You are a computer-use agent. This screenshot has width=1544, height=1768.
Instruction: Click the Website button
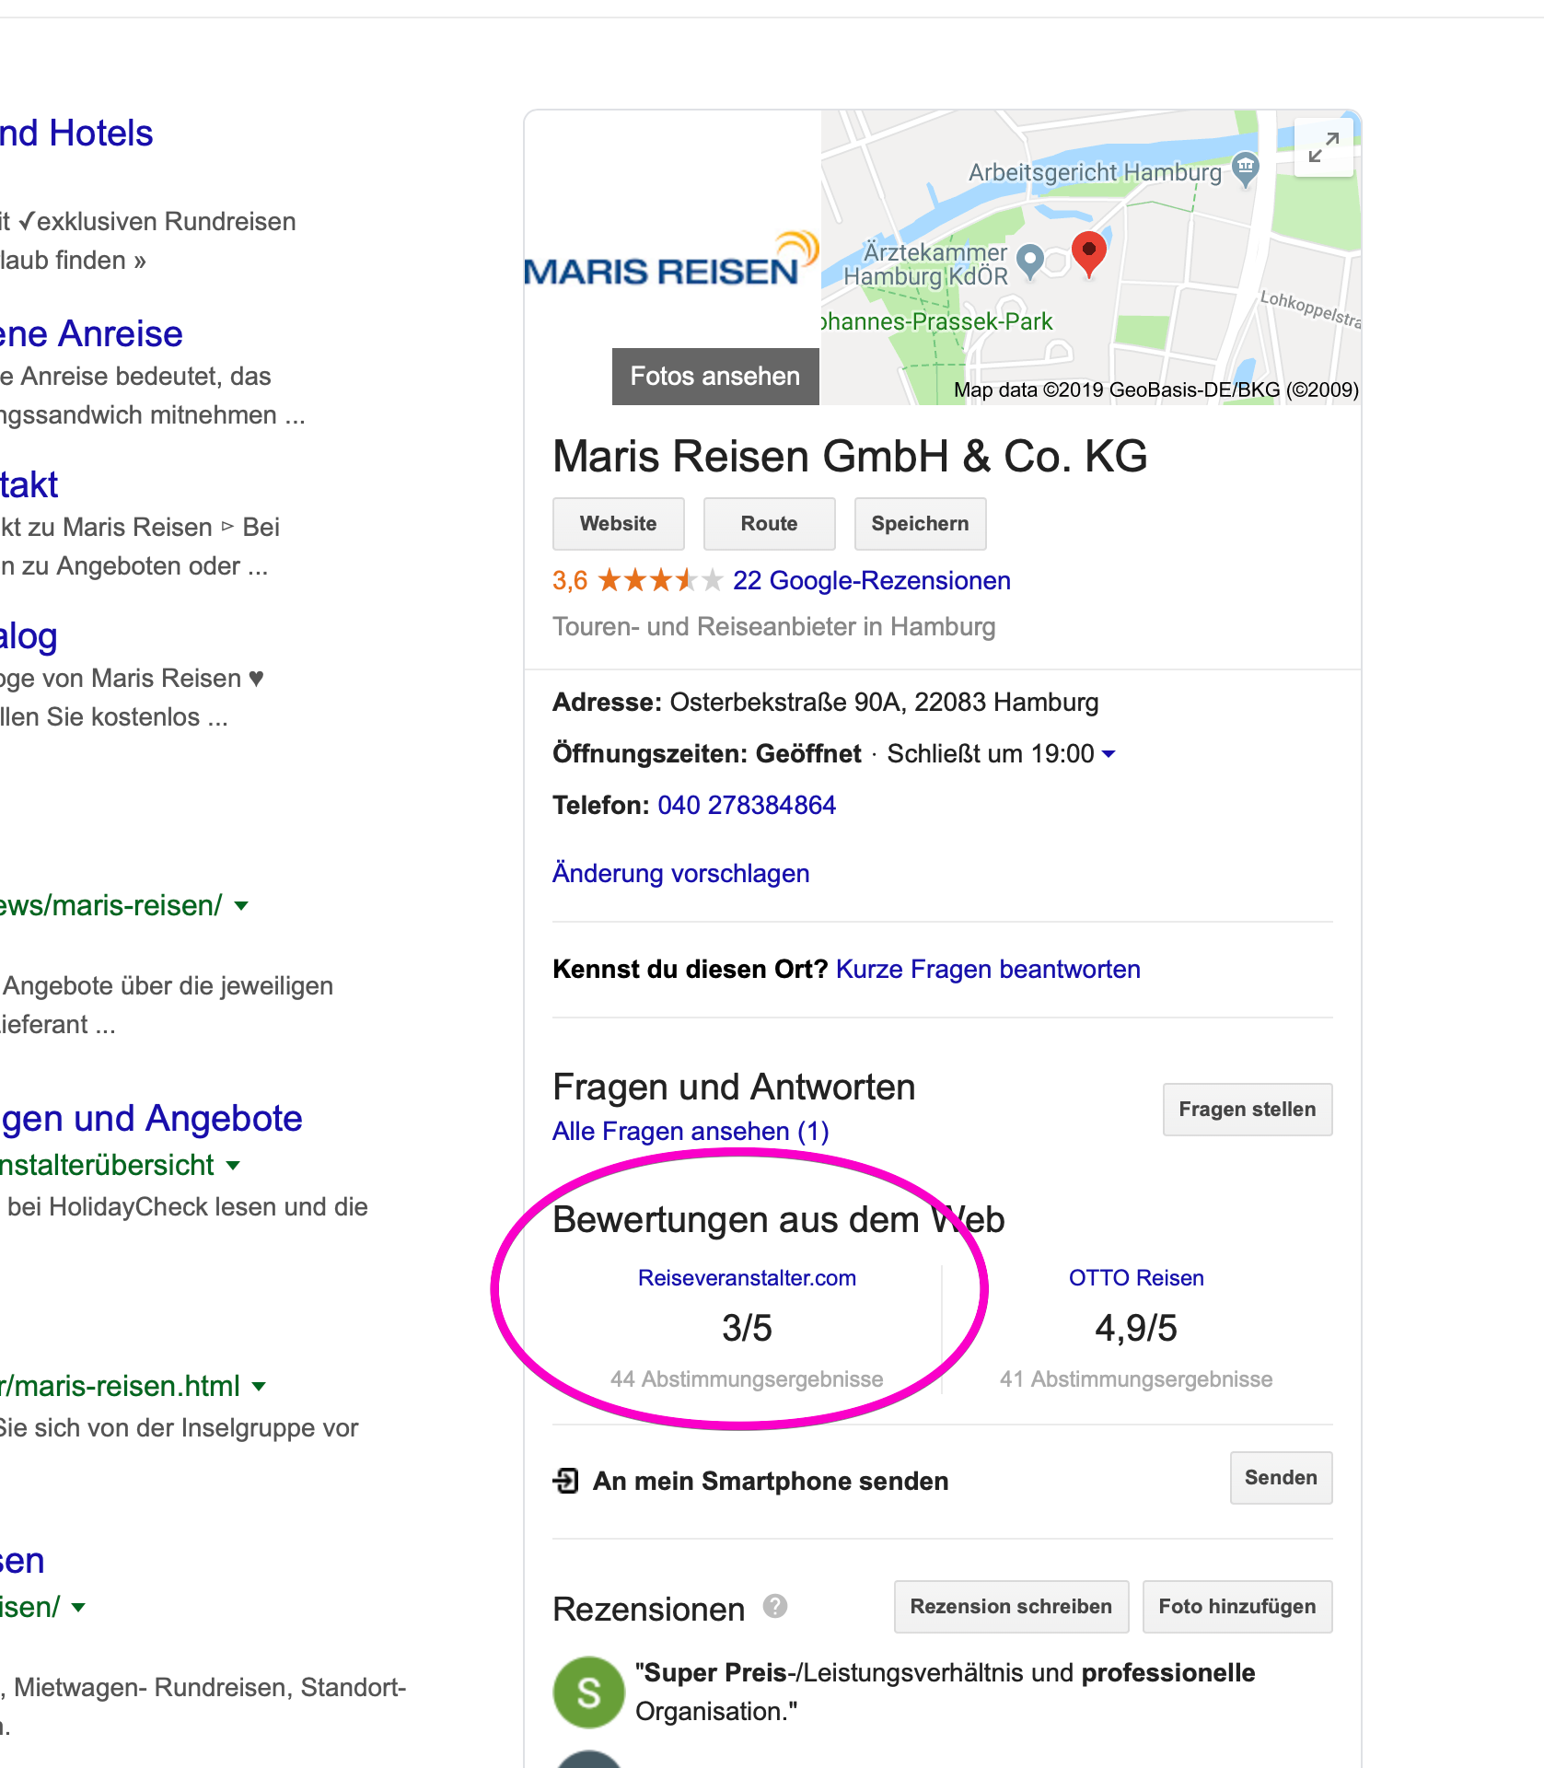coord(619,524)
